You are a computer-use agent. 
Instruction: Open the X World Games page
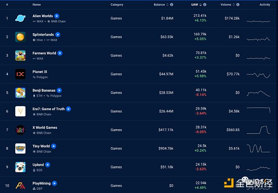[45, 127]
